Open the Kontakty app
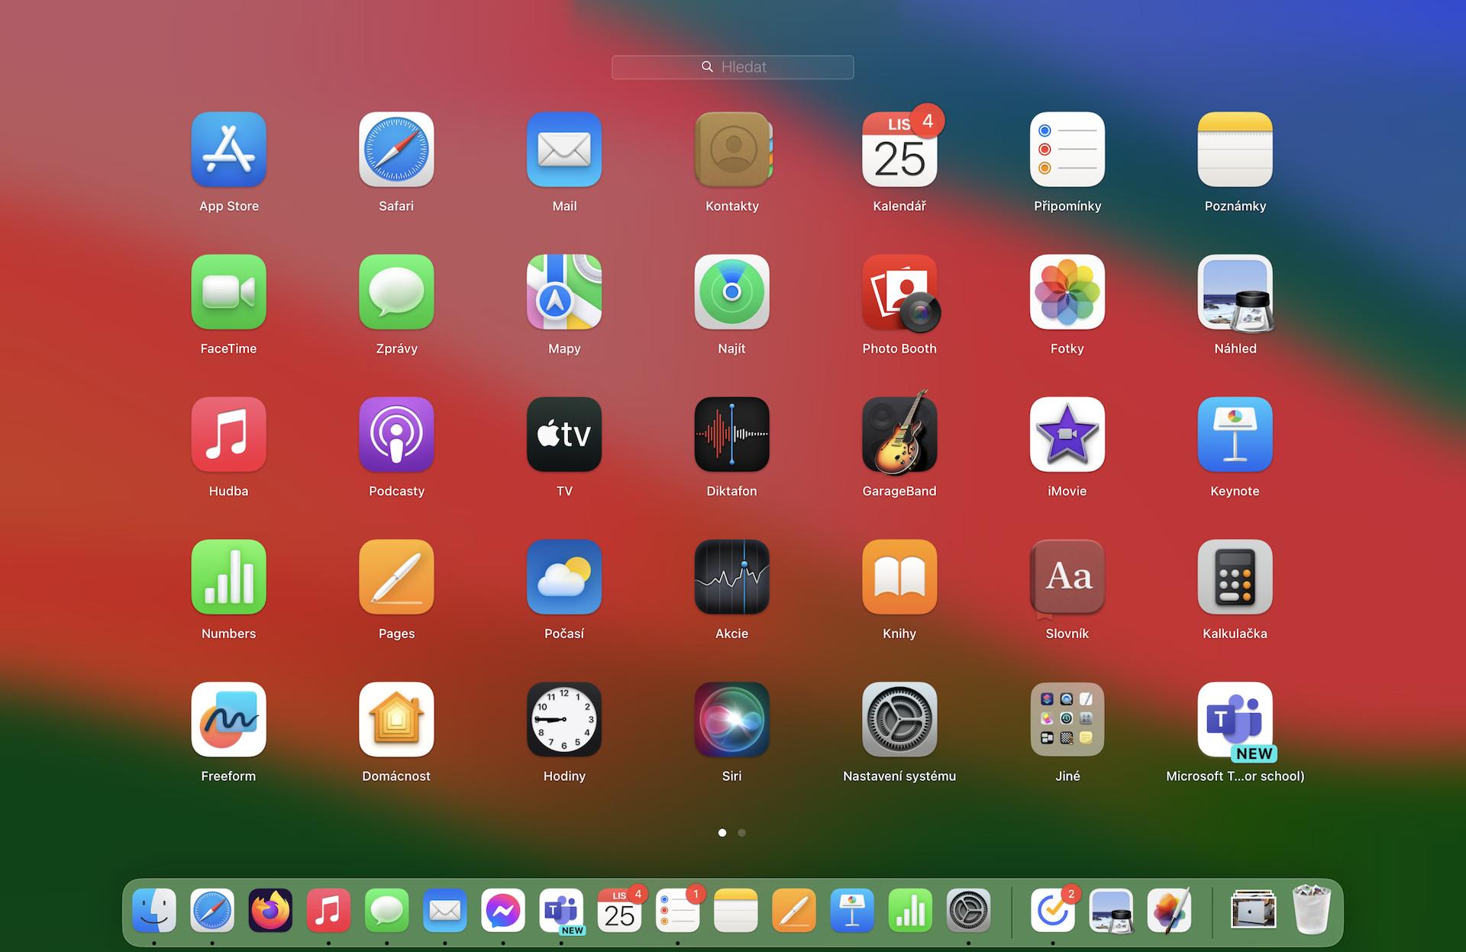 click(732, 150)
